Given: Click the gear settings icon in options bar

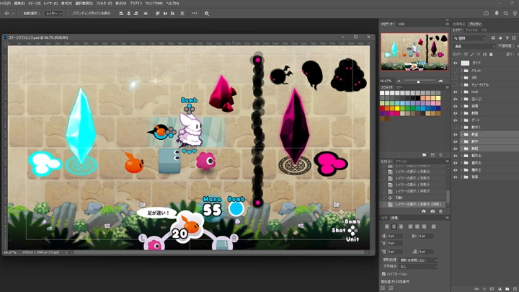Looking at the screenshot, I should [x=207, y=13].
